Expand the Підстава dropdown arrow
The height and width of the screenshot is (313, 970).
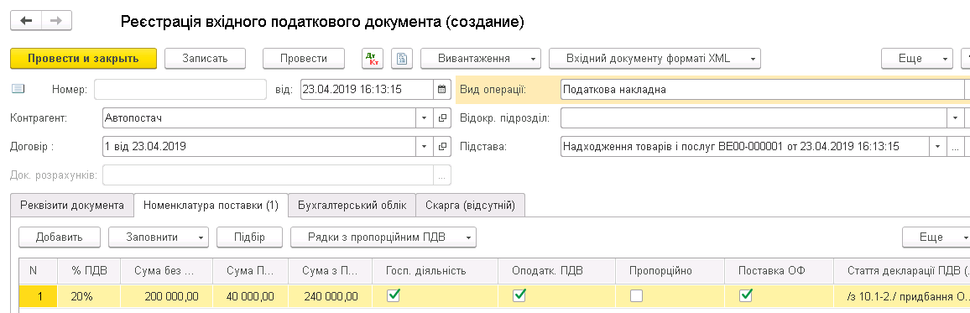938,147
